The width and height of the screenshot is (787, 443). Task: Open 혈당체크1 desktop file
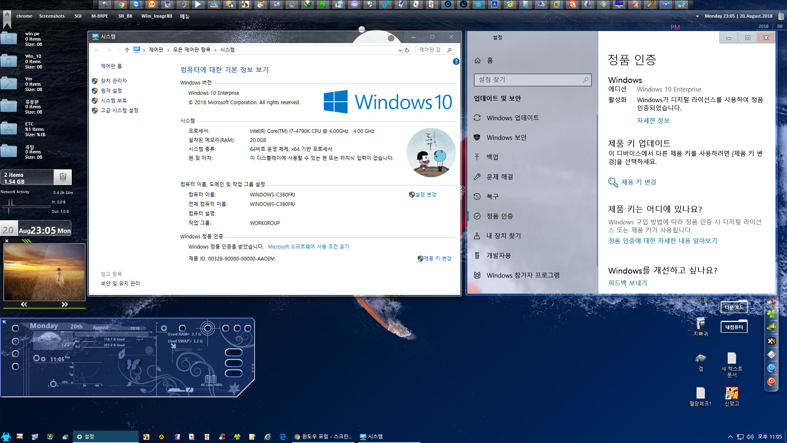point(701,397)
